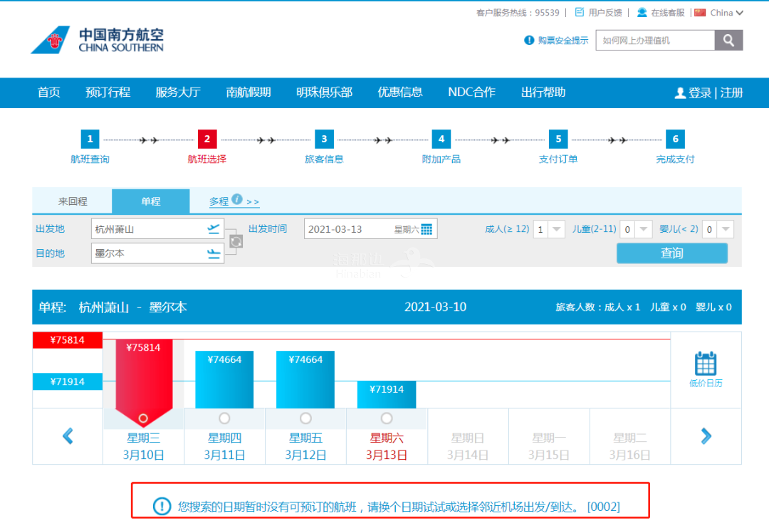Select the March 11 Thursday radio button

224,418
